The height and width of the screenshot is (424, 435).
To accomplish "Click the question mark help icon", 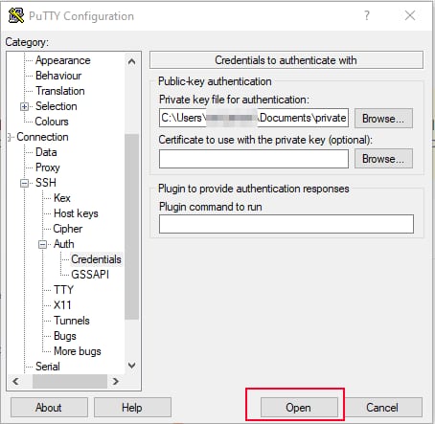I will tap(367, 15).
